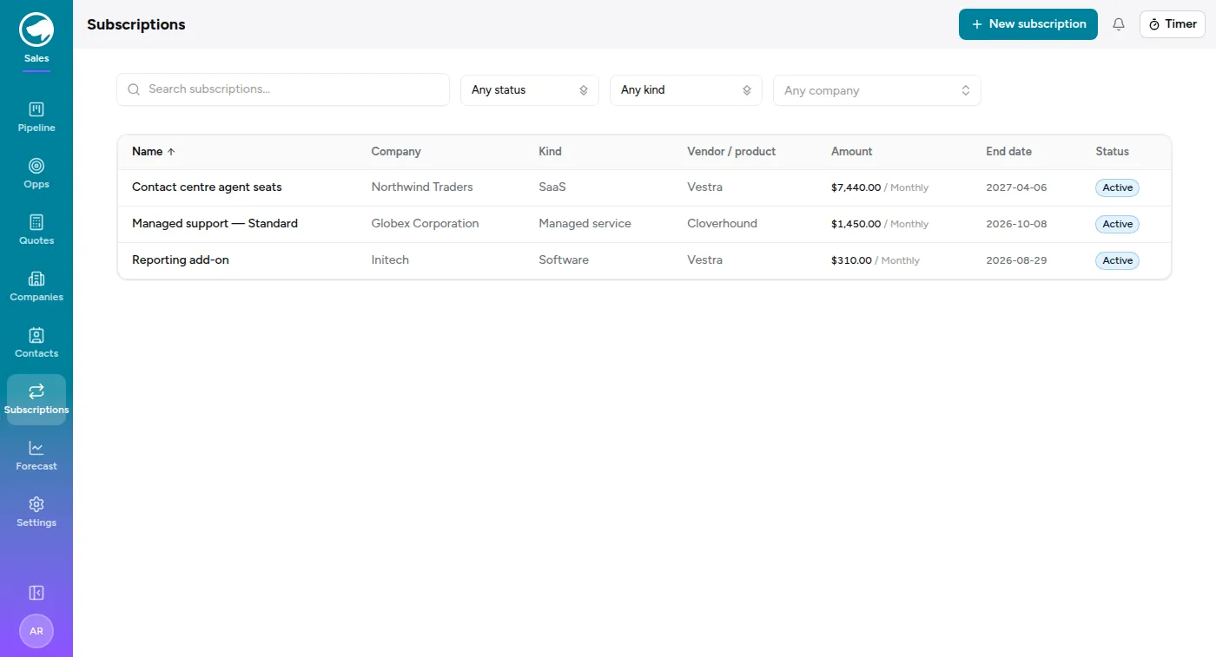Navigate to Quotes
Viewport: 1216px width, 657px height.
36,230
